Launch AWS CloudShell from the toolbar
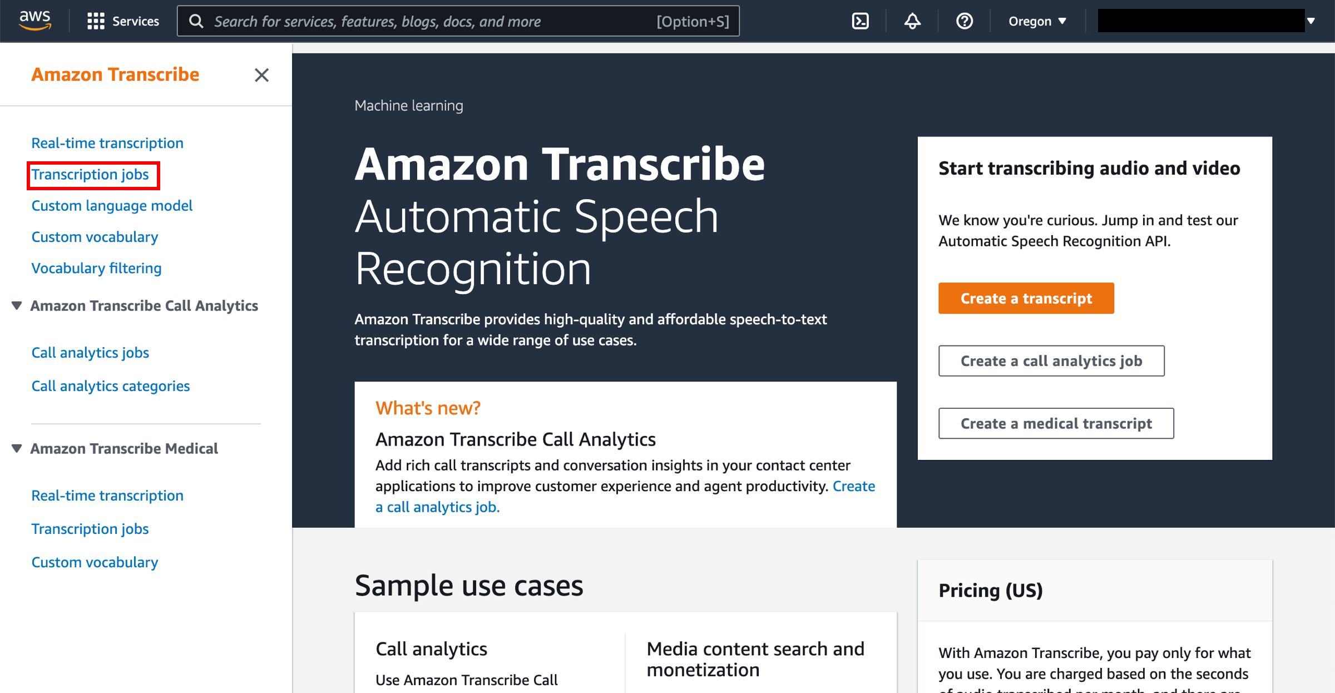Viewport: 1335px width, 693px height. tap(860, 21)
